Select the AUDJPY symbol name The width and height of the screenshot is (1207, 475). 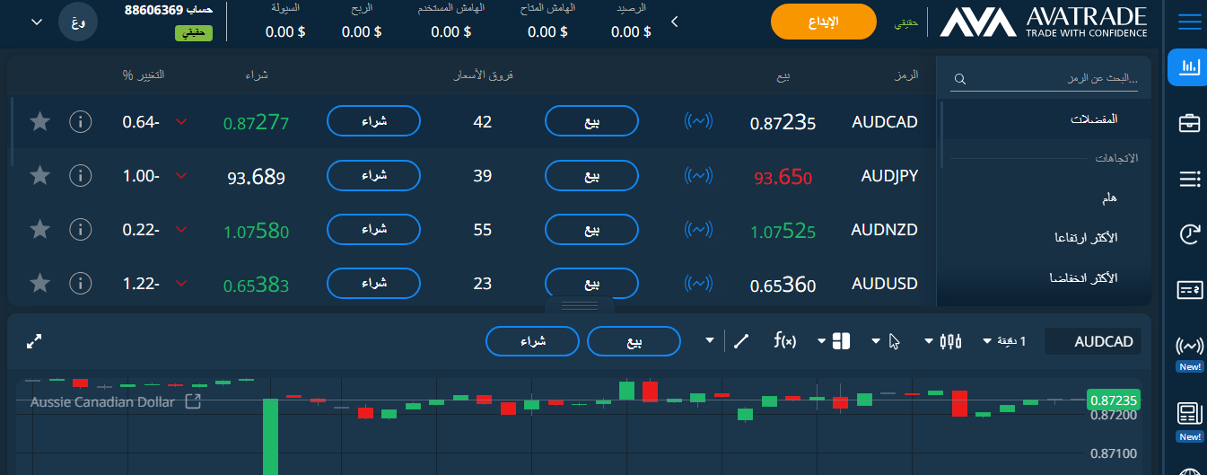point(888,176)
